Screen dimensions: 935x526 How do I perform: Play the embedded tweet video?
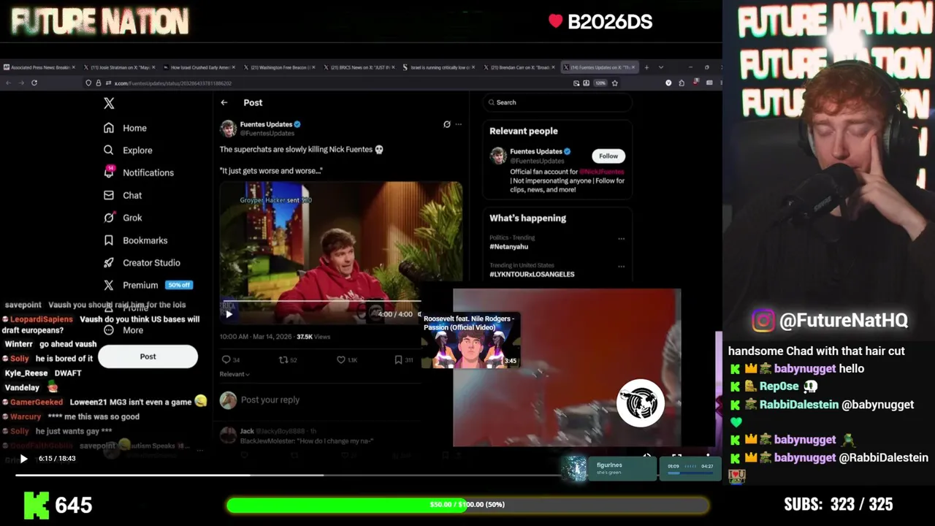point(229,314)
